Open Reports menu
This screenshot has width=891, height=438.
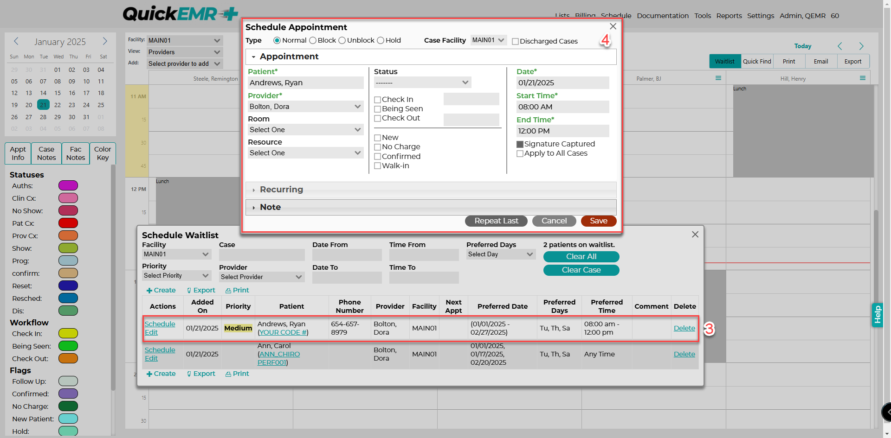729,16
